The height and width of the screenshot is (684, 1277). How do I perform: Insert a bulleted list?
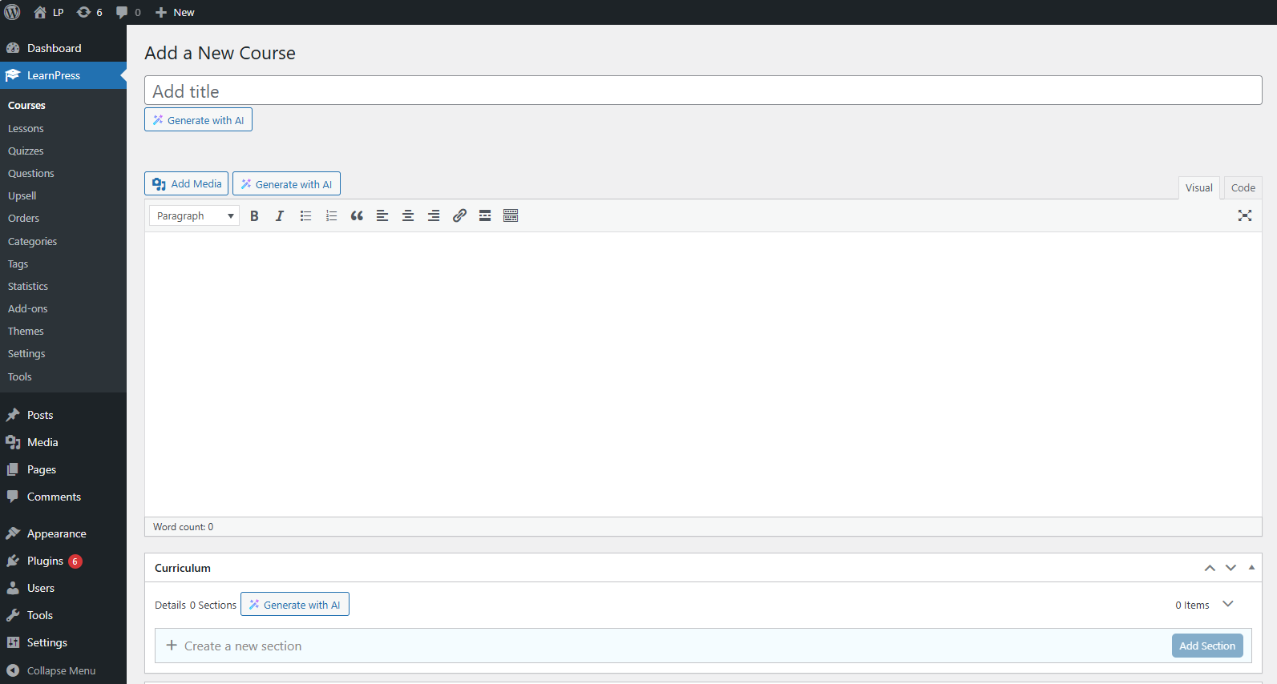click(x=305, y=215)
